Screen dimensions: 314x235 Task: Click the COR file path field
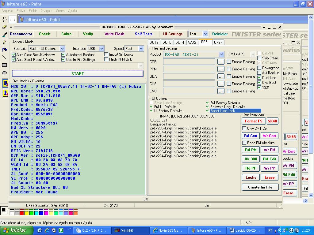tap(189, 62)
